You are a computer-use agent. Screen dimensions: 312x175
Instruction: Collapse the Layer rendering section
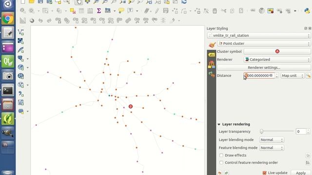(219, 124)
